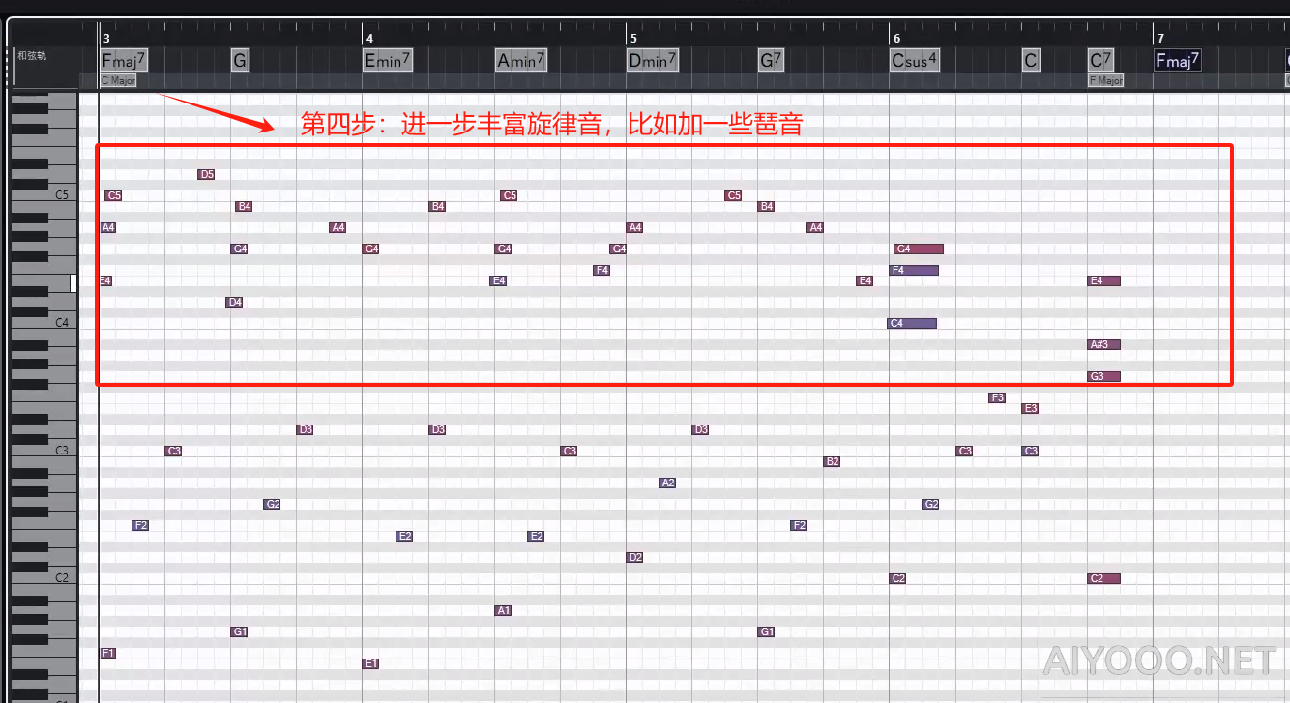
Task: Select the C Major scale event
Action: pos(118,81)
